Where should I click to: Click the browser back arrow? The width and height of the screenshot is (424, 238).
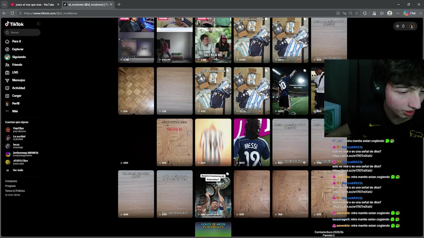click(x=4, y=13)
